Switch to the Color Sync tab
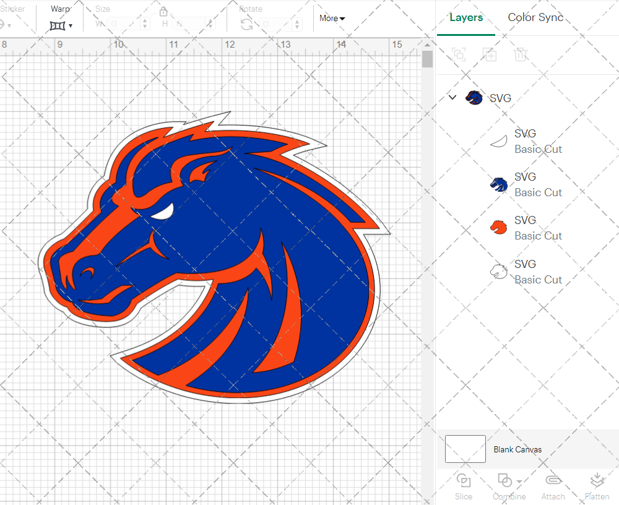The image size is (619, 505). [535, 17]
